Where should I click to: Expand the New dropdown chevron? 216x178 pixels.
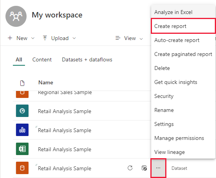[x=33, y=38]
